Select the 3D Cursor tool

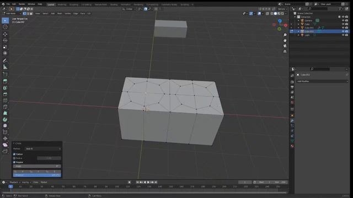[x=5, y=27]
